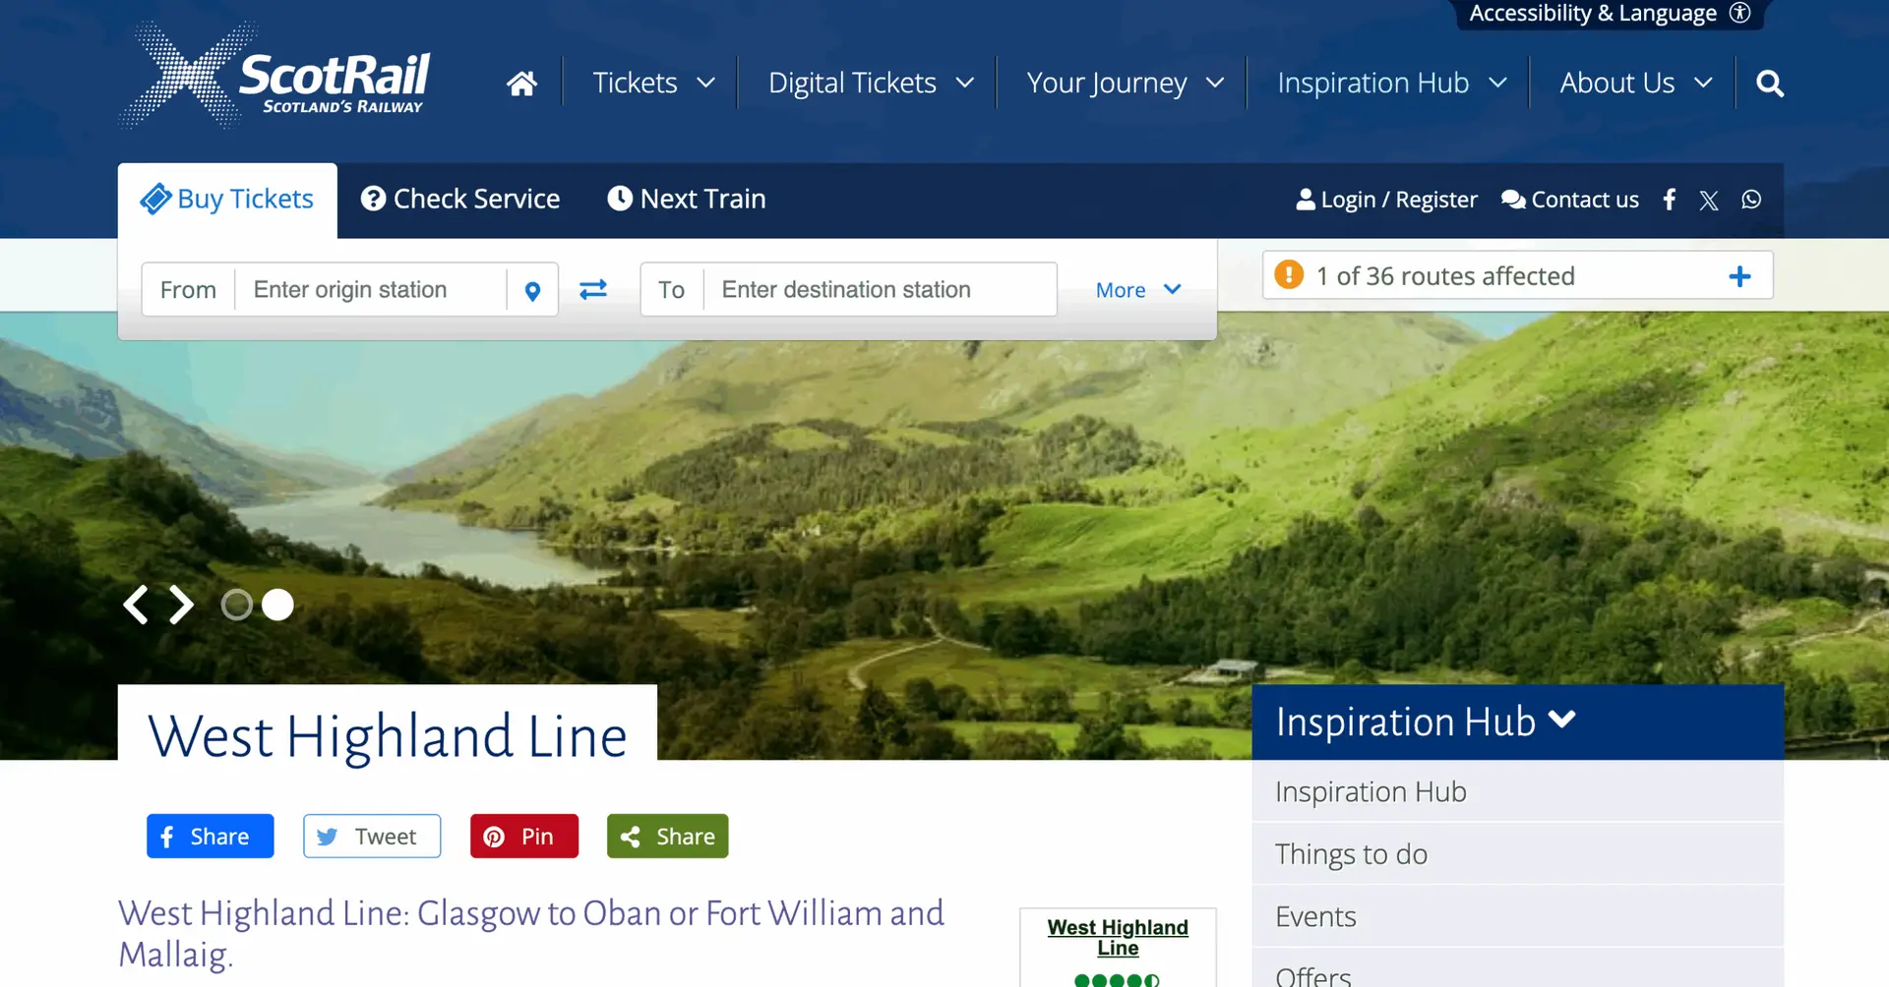Image resolution: width=1889 pixels, height=987 pixels.
Task: Open the site search magnifier
Action: [x=1769, y=84]
